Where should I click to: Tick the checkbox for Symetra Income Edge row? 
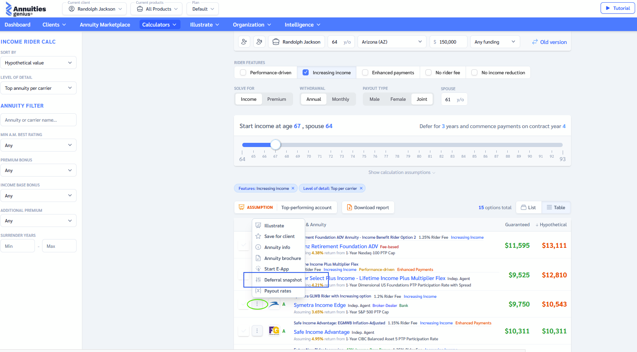[243, 304]
